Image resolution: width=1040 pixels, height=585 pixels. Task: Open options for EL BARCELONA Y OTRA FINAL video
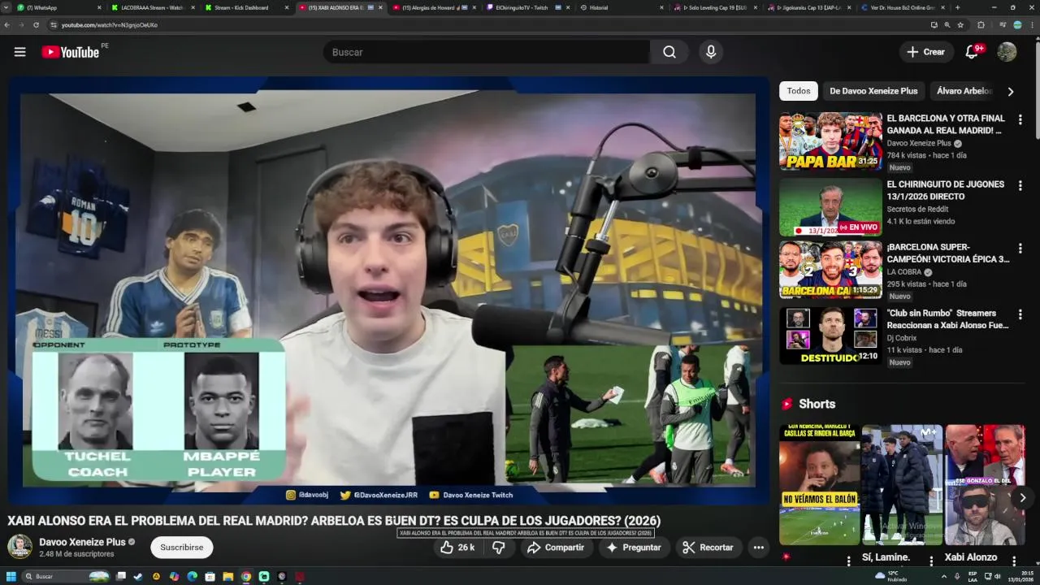[1020, 119]
